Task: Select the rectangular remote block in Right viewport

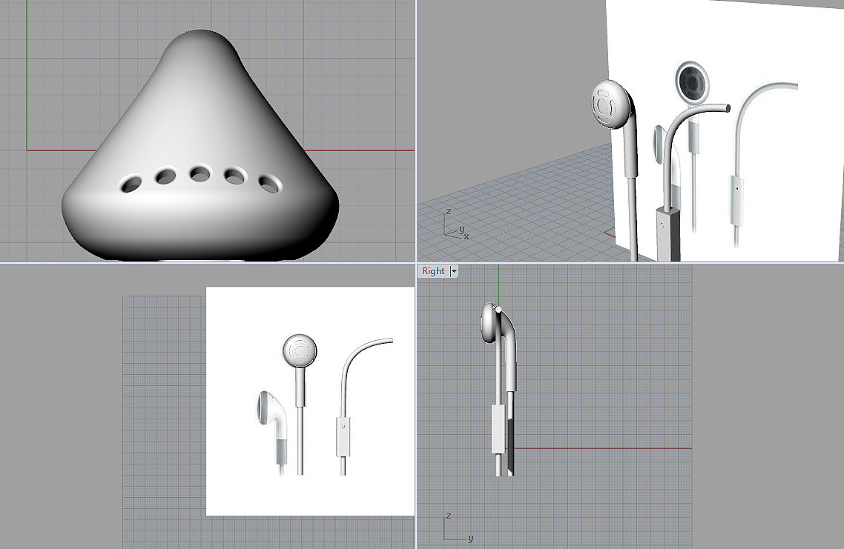Action: click(499, 429)
